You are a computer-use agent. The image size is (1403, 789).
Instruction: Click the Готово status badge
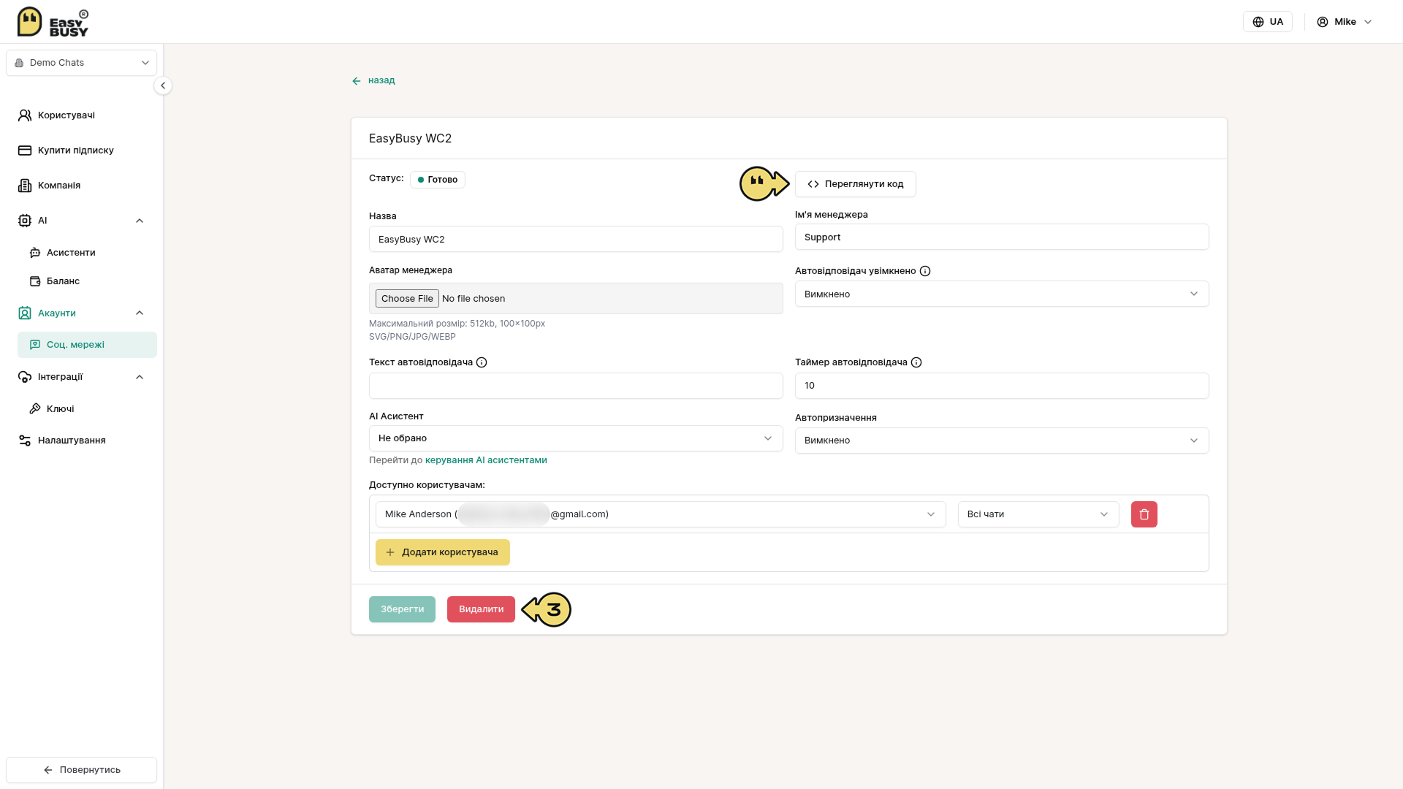(438, 180)
